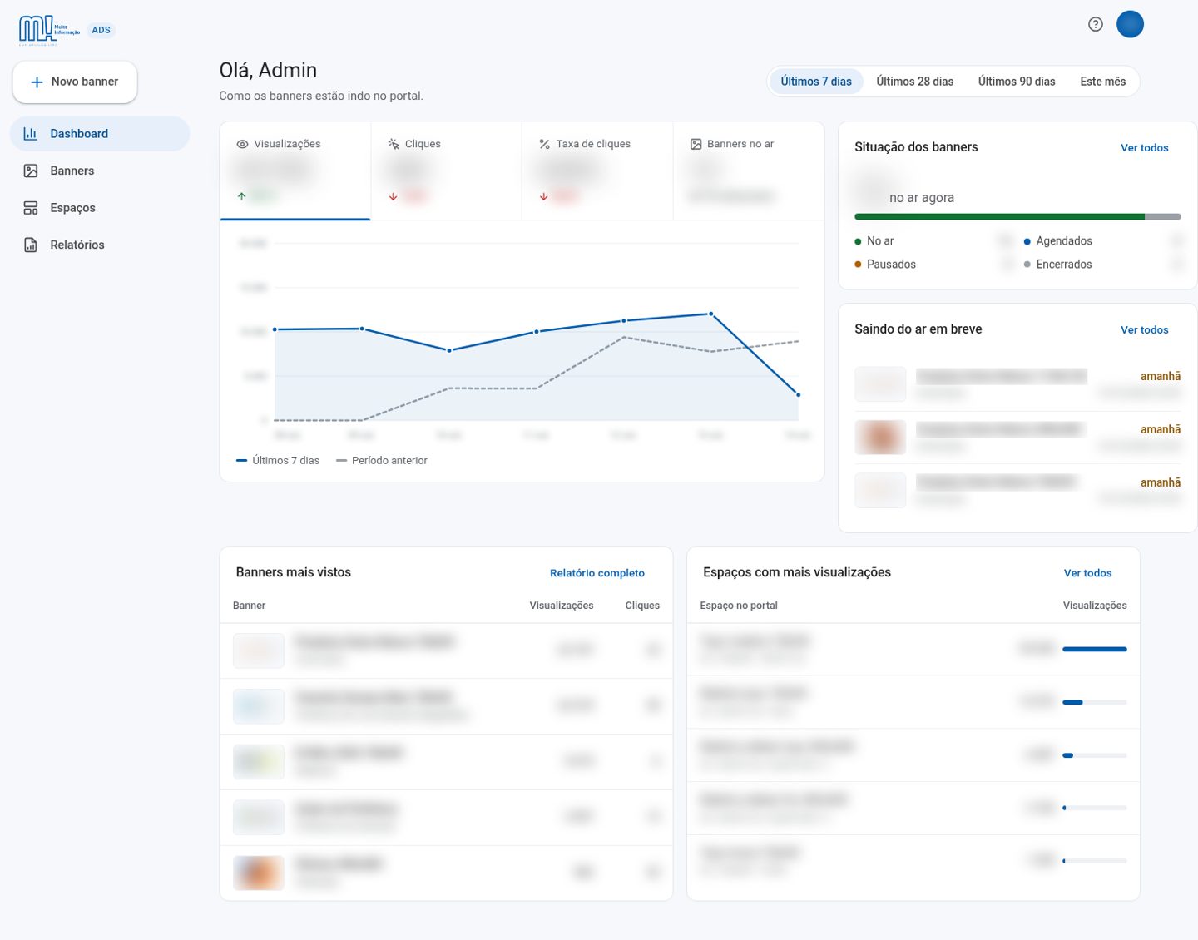Click the report file icon beside Relatórios

point(31,245)
